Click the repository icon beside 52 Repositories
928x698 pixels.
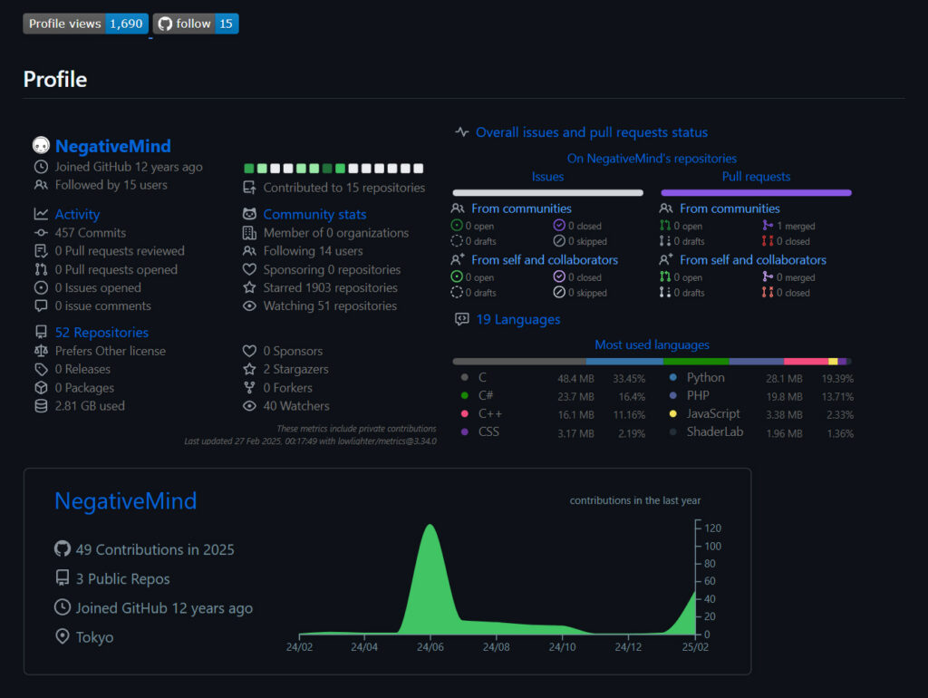pos(41,332)
